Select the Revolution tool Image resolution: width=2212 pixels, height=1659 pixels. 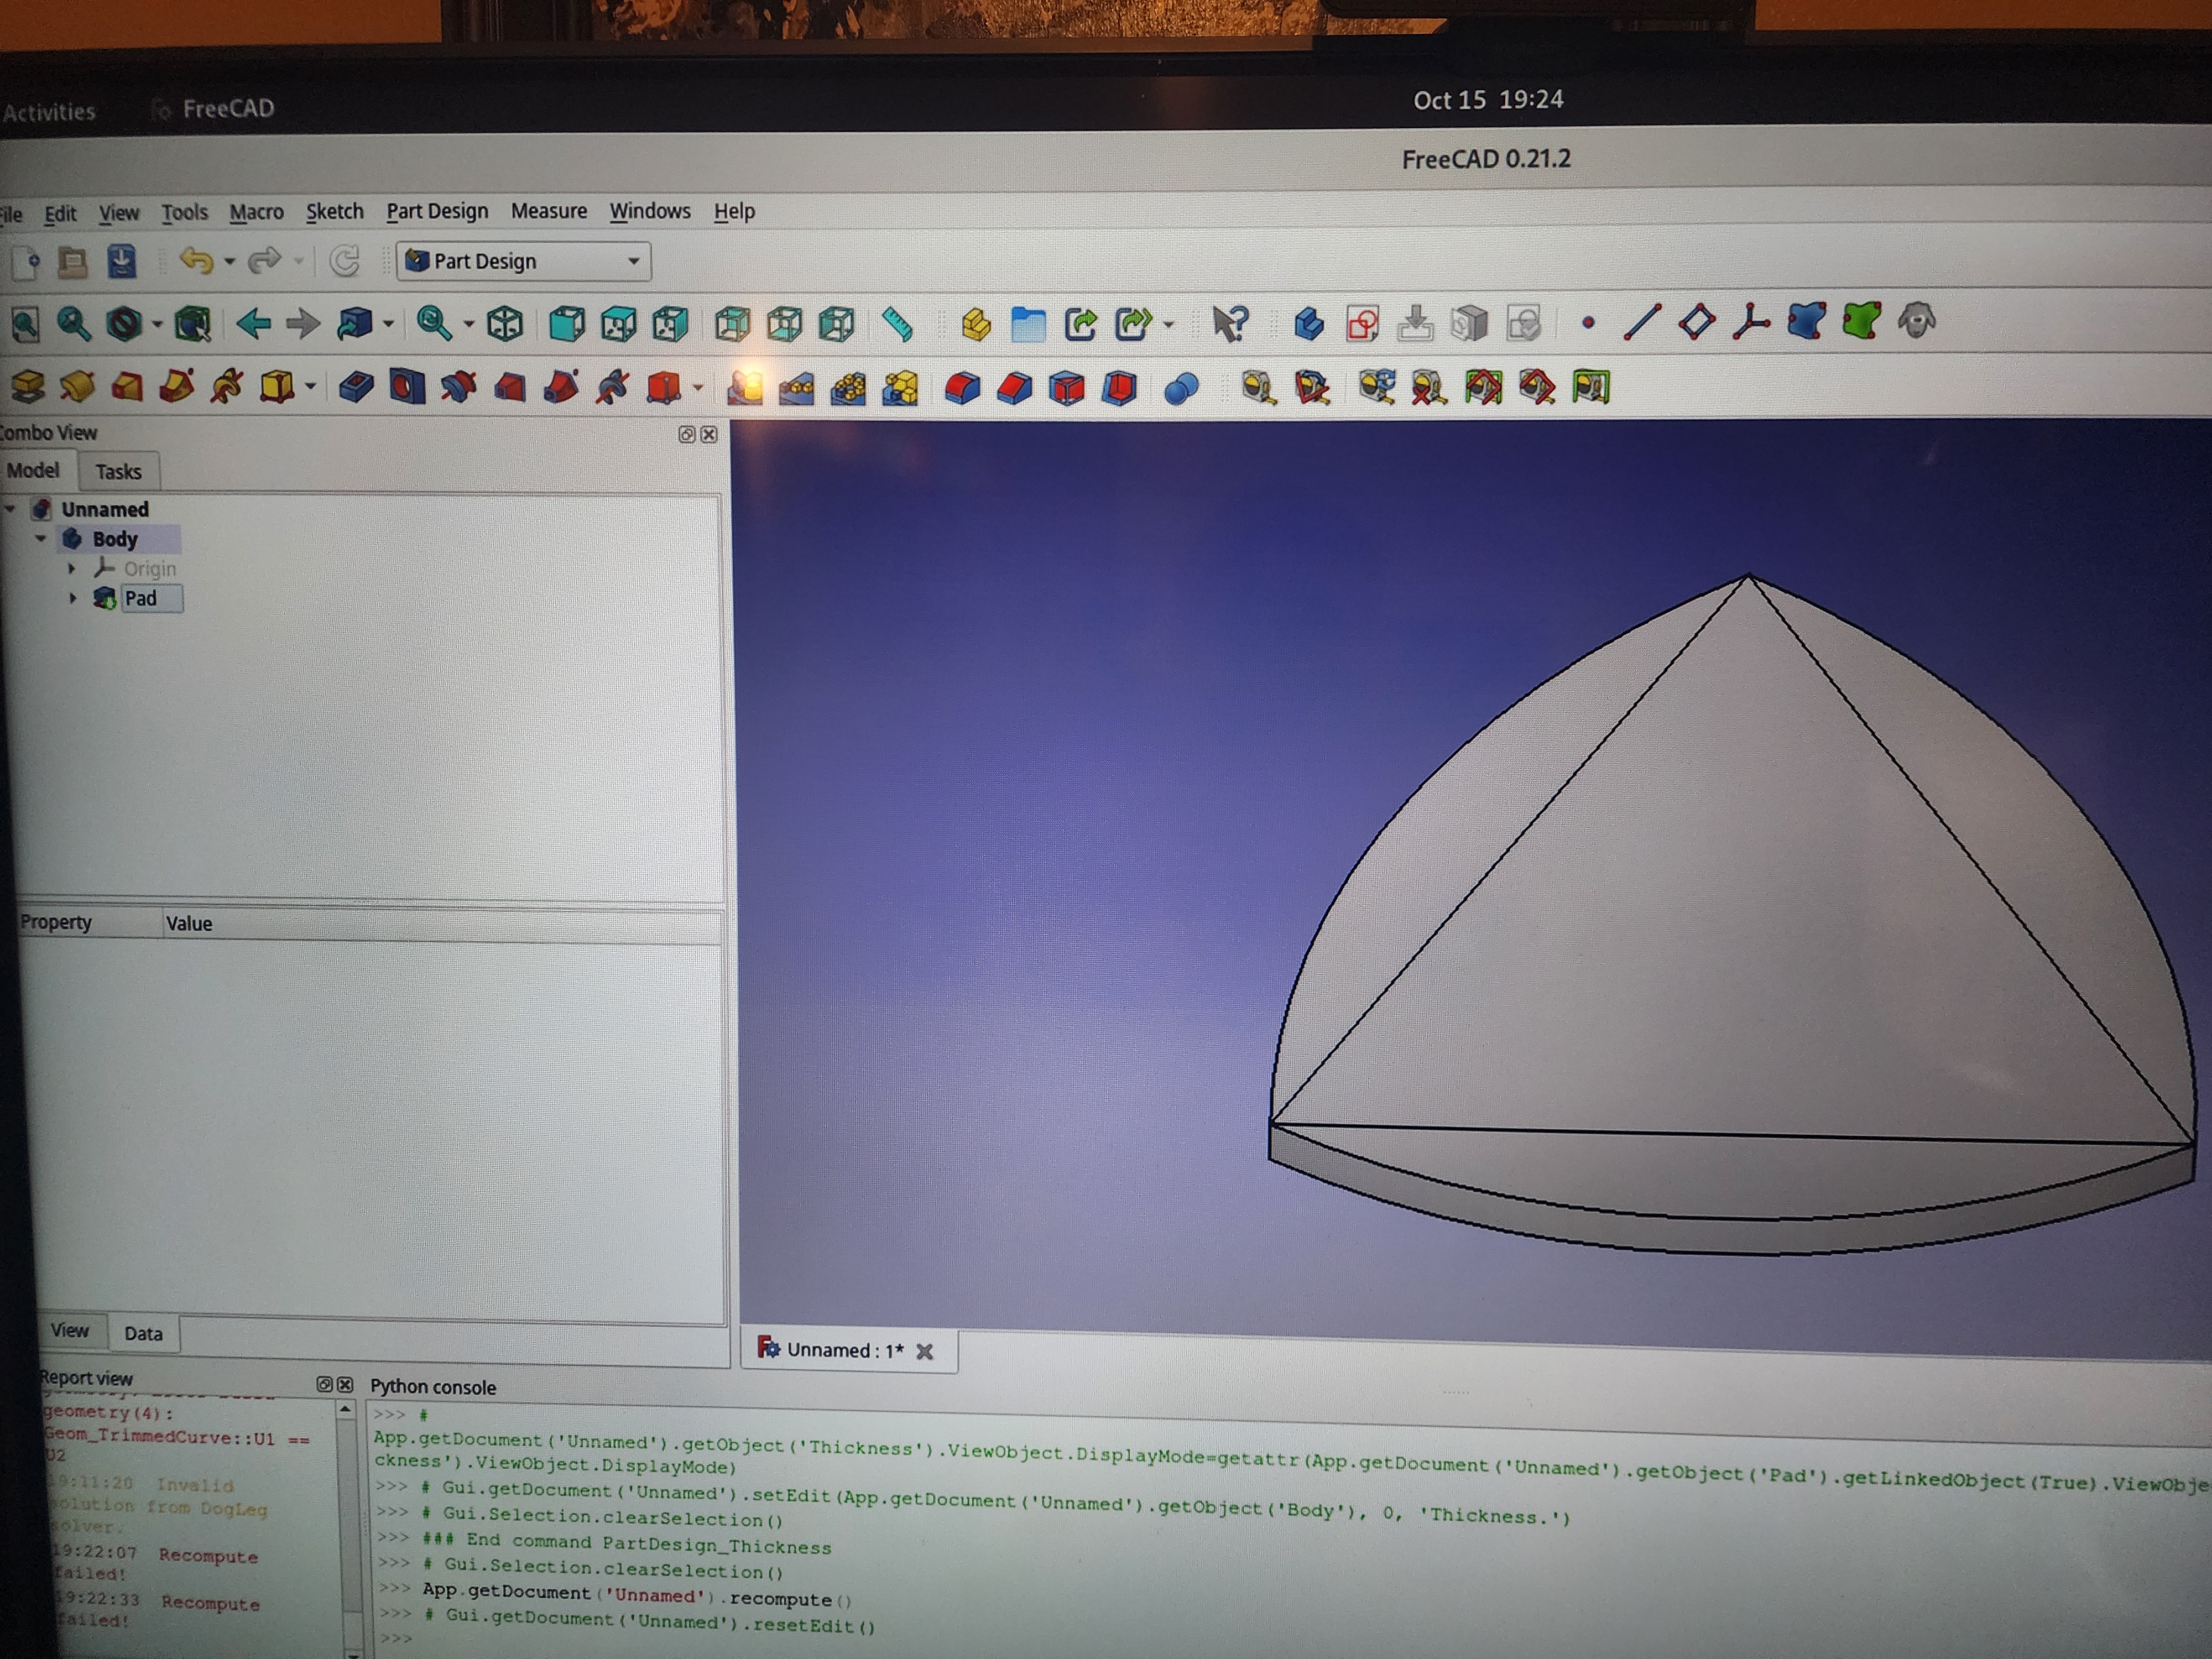coord(77,386)
